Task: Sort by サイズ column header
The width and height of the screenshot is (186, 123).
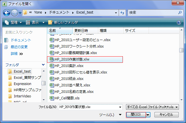Action: (x=136, y=31)
